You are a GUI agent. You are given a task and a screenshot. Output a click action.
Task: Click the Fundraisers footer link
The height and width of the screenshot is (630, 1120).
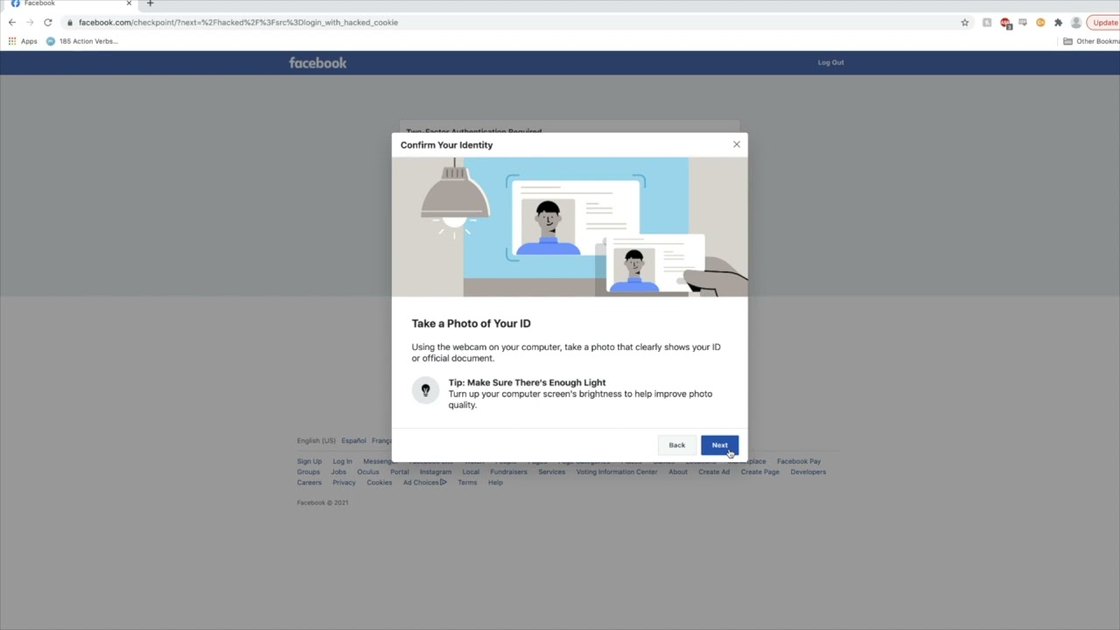pyautogui.click(x=508, y=472)
